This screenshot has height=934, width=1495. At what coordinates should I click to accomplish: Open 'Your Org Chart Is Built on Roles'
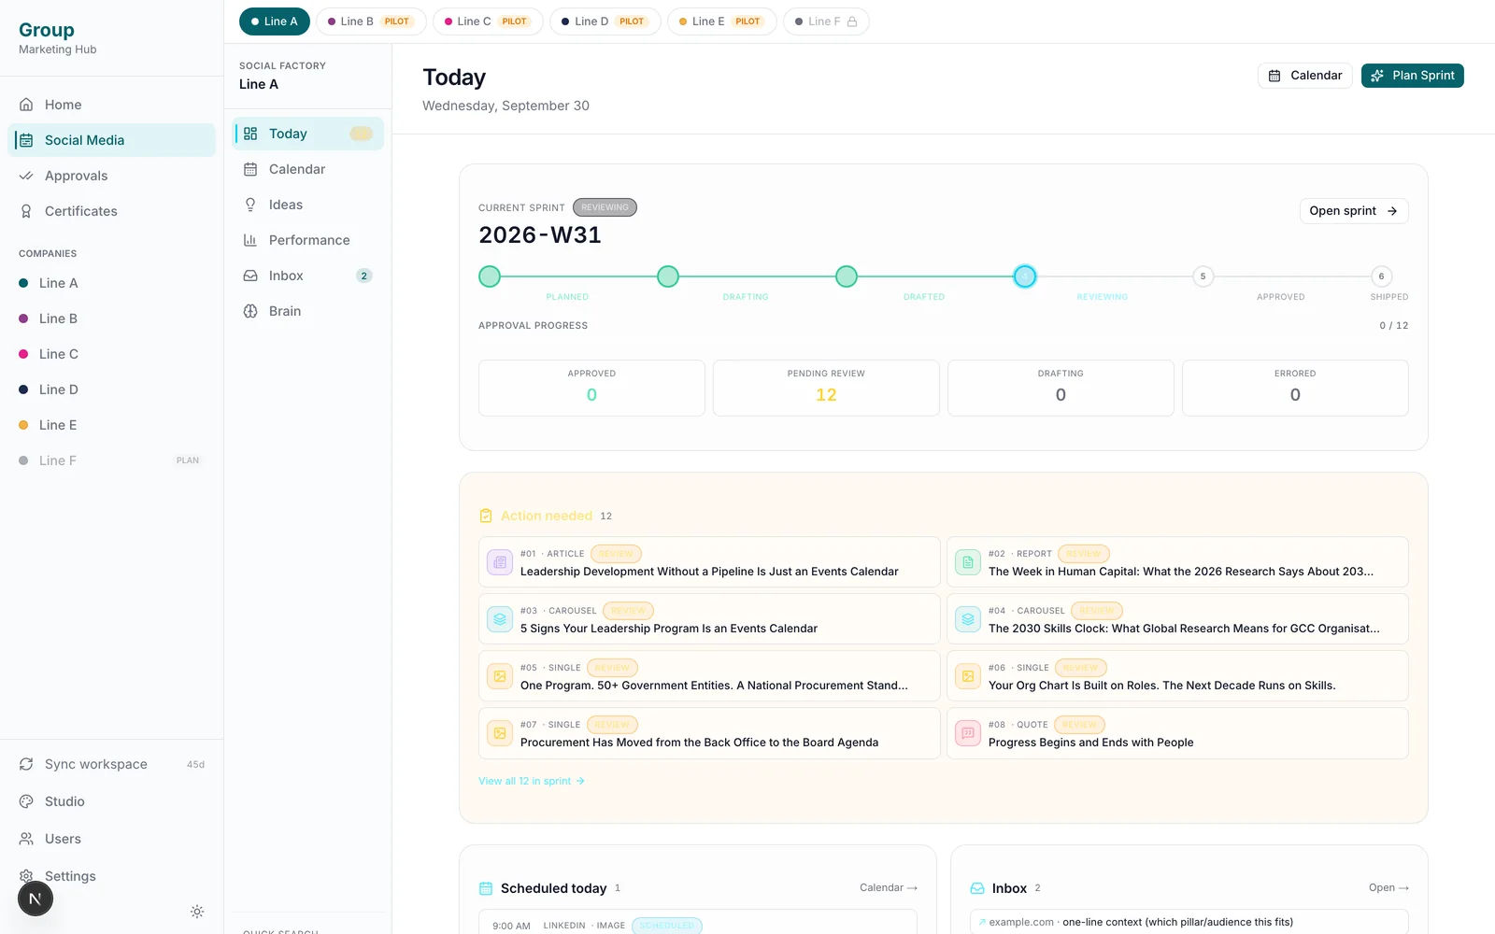coord(1177,676)
